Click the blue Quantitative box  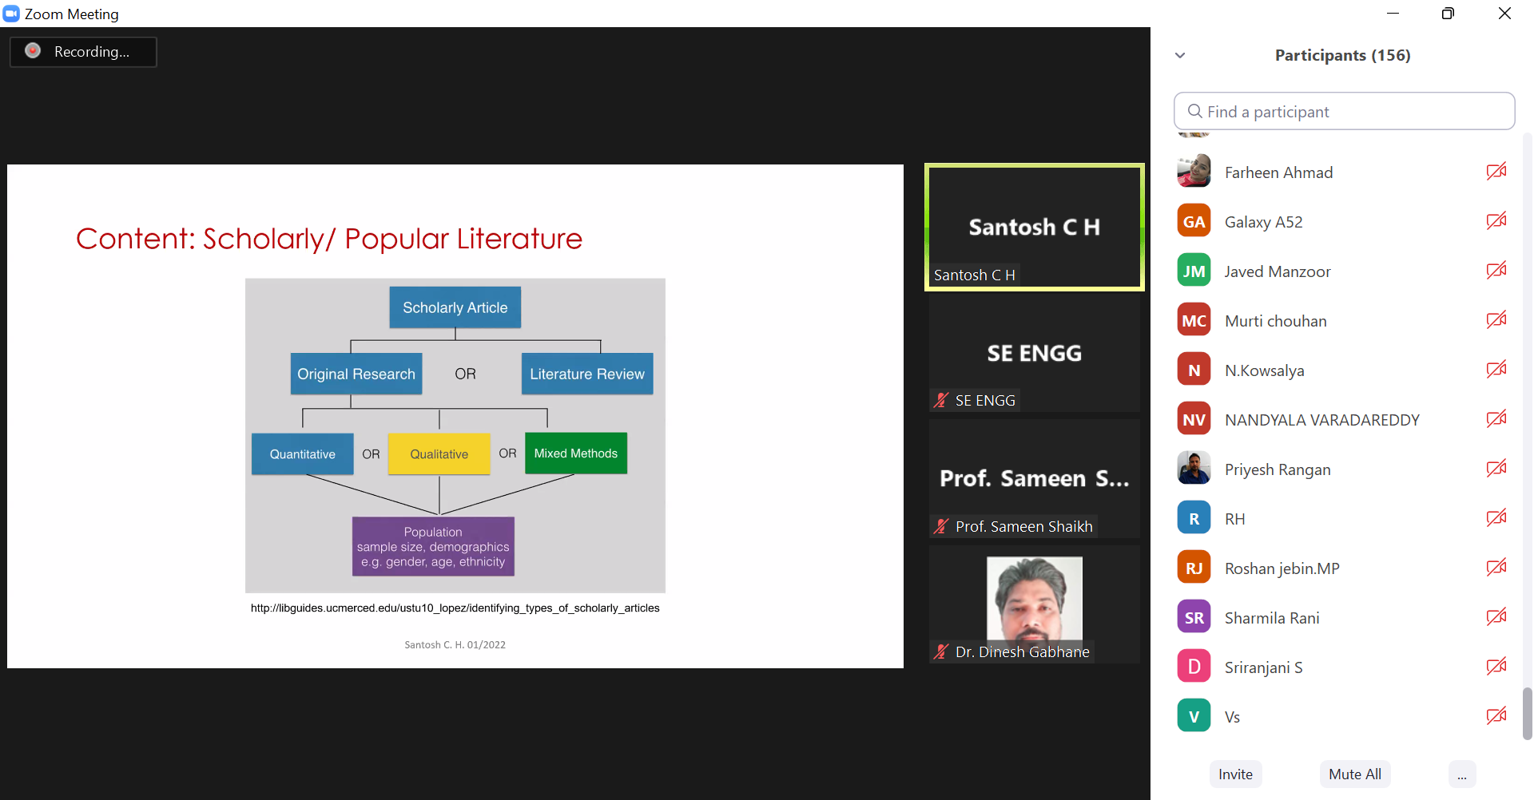[x=303, y=453]
